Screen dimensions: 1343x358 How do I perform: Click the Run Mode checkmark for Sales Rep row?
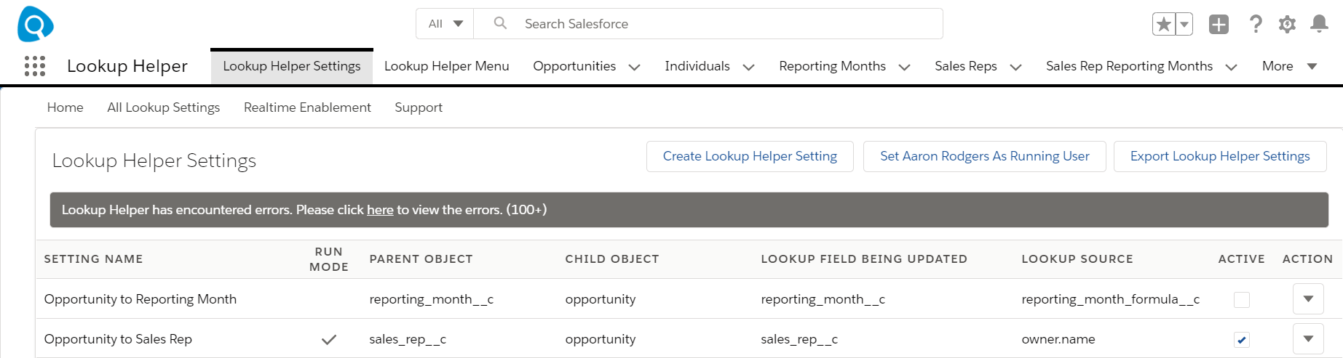coord(329,339)
